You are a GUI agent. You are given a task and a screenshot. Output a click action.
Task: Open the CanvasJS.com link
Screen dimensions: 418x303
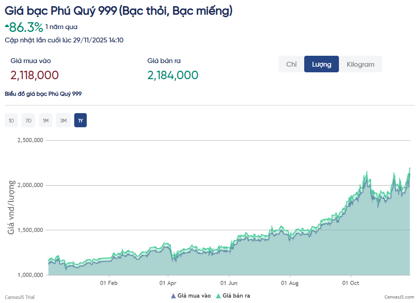[x=399, y=297]
